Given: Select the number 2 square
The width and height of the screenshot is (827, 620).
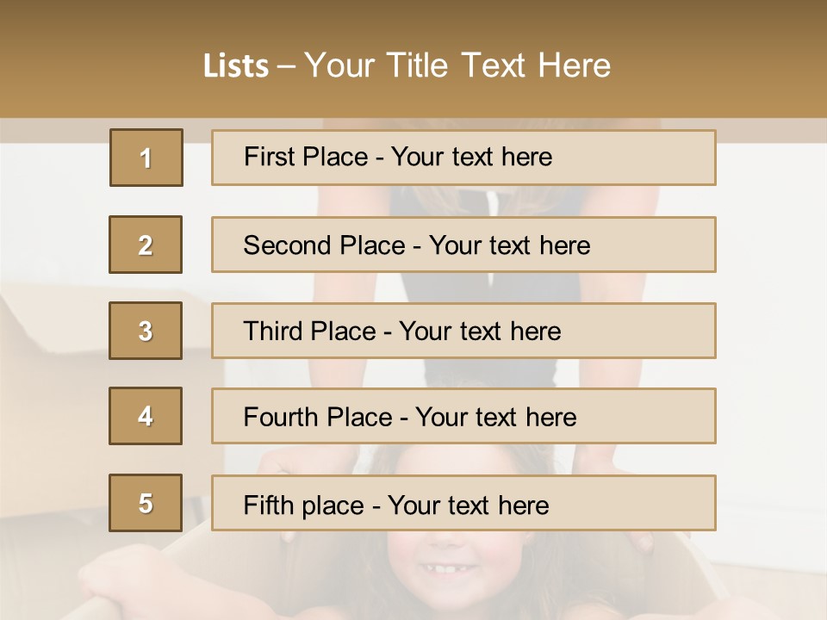Looking at the screenshot, I should coord(146,245).
